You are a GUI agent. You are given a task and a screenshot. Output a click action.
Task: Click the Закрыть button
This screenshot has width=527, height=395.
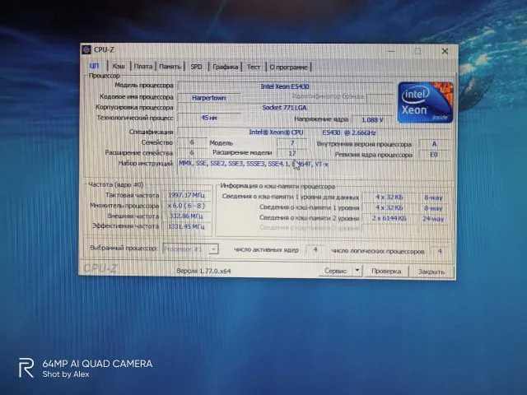click(431, 272)
